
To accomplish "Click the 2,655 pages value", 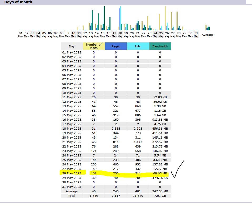I will click(116, 129).
